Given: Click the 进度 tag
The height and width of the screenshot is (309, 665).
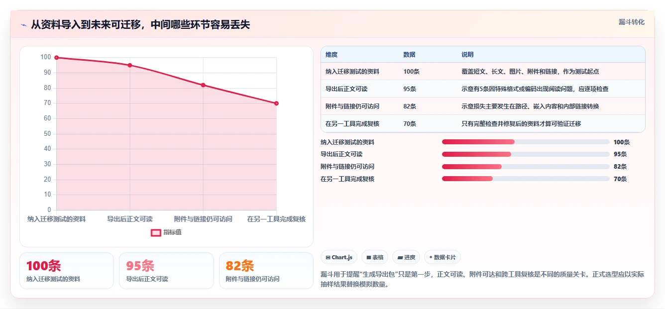Looking at the screenshot, I should [406, 257].
